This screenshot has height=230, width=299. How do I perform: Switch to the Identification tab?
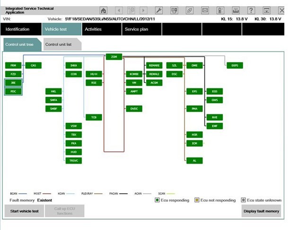coord(21,29)
